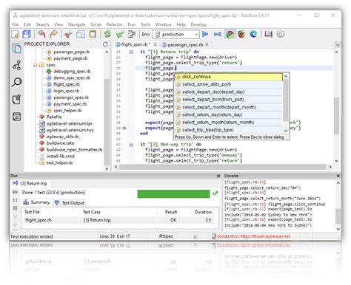
Task: Select Edge browser icon
Action: 253,34
